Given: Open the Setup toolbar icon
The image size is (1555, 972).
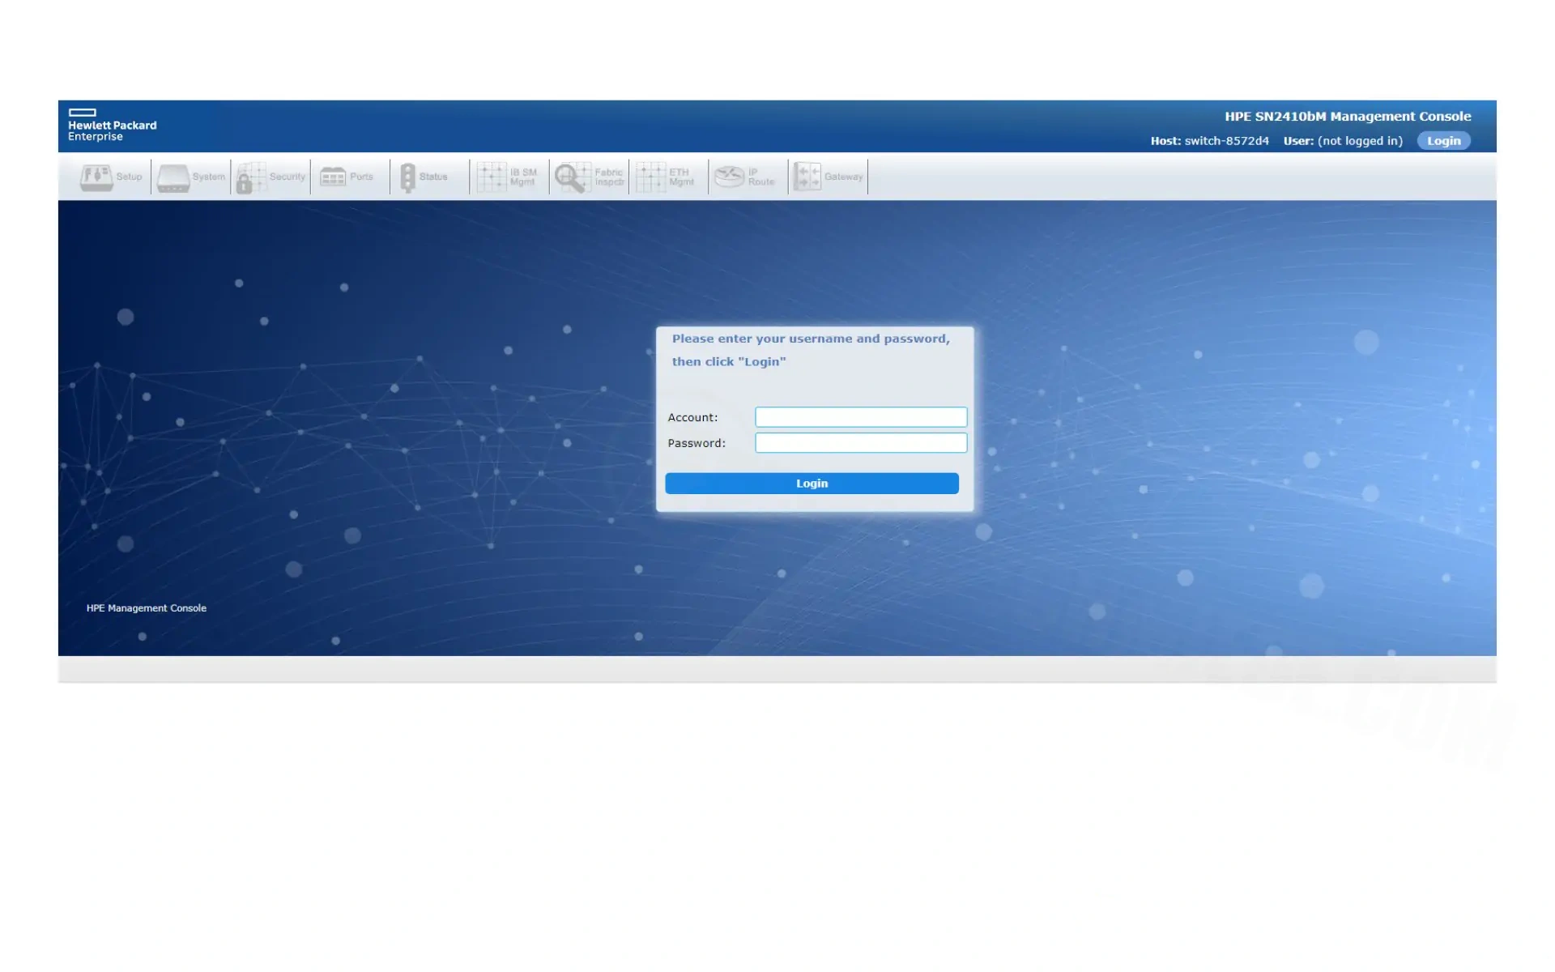Looking at the screenshot, I should click(96, 177).
